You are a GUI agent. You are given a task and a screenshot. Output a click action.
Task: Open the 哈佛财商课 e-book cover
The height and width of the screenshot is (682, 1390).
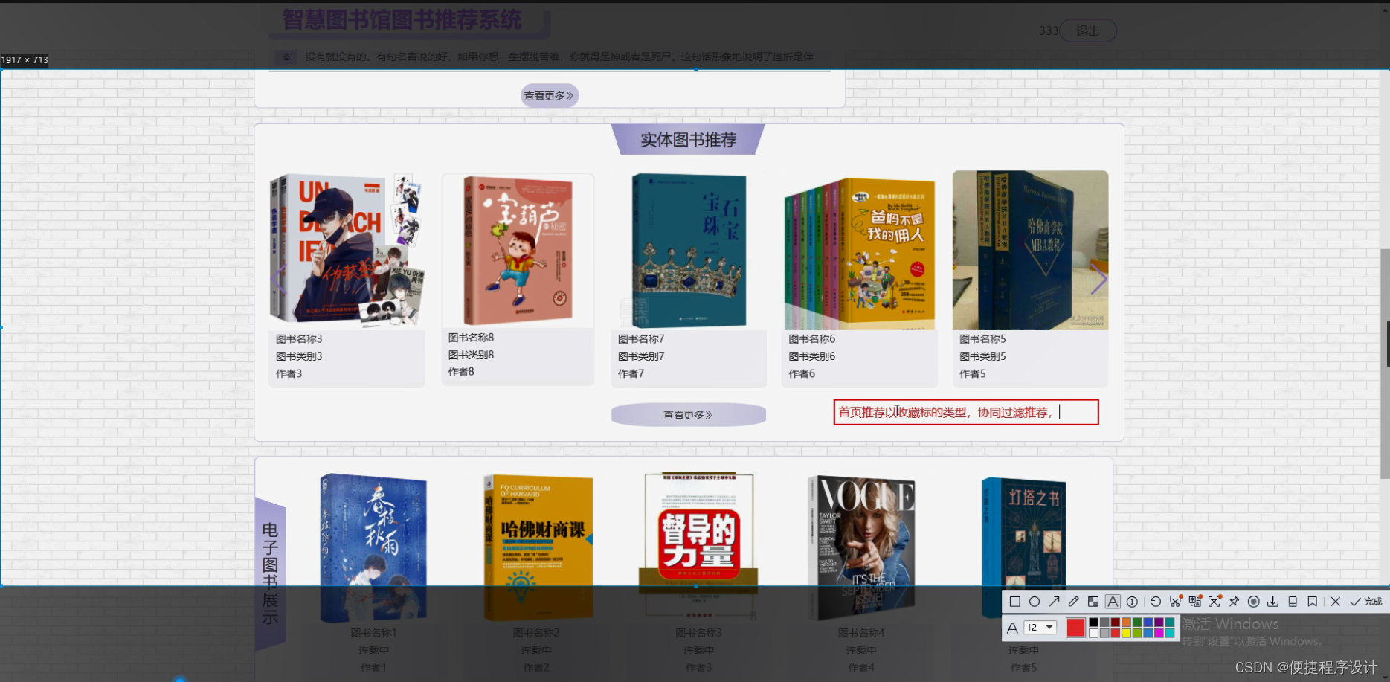(x=538, y=548)
